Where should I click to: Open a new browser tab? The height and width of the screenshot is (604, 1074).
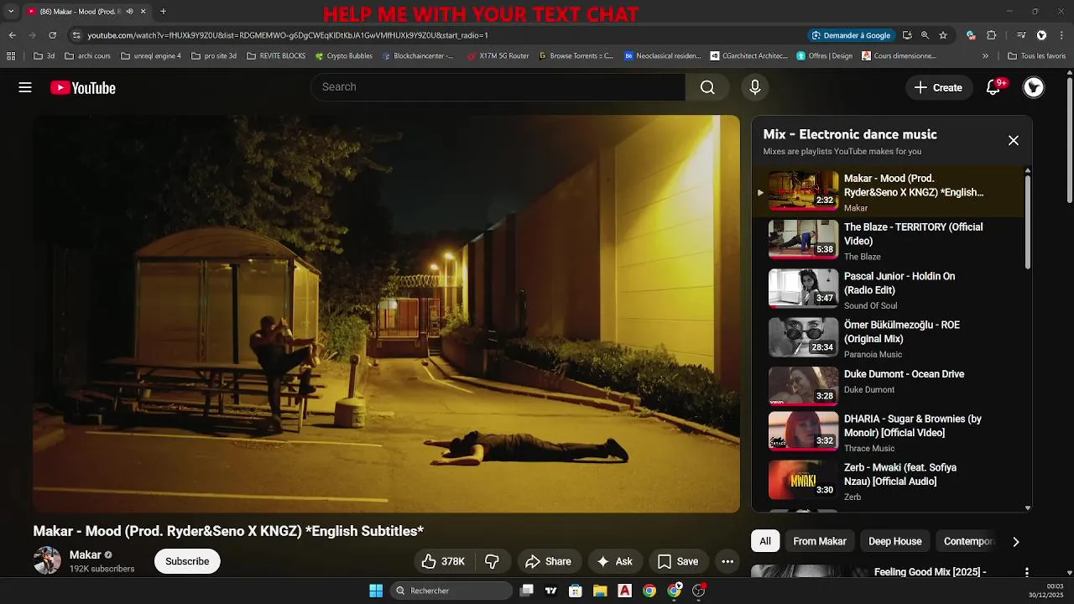tap(163, 12)
